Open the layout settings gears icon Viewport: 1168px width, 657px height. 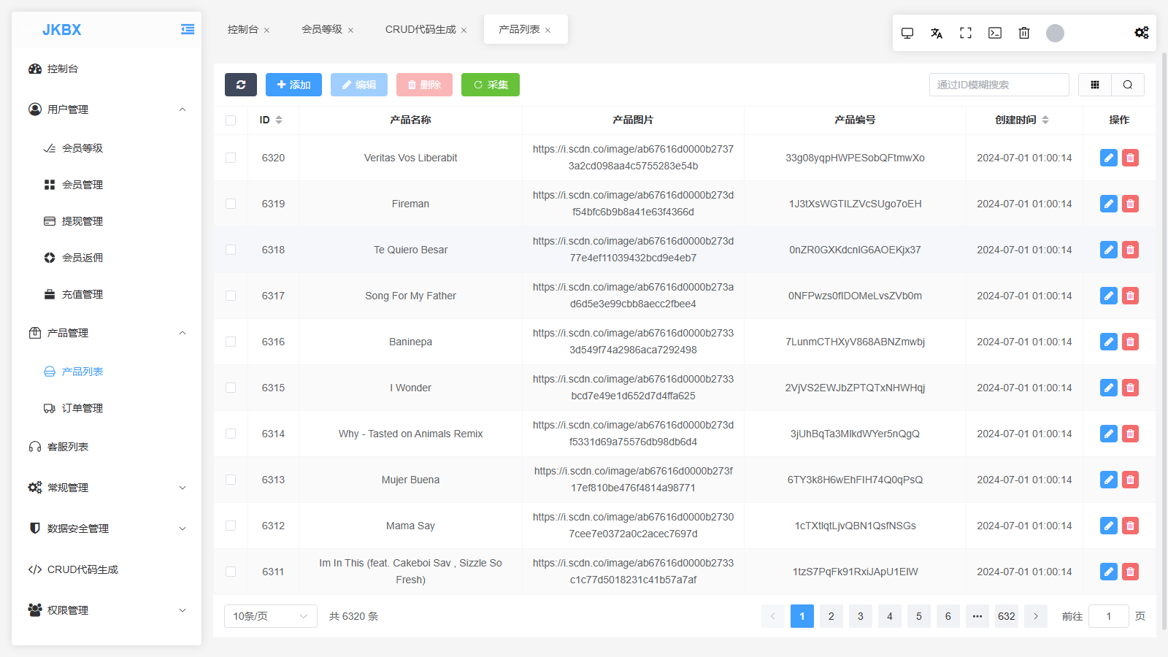point(1141,33)
